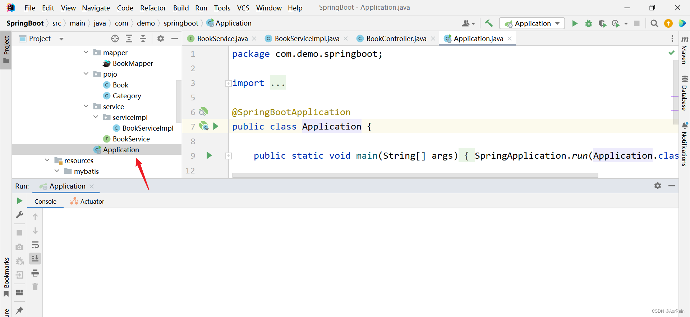Screen dimensions: 690x317
Task: Collapse the mybatis folder
Action: pos(57,171)
